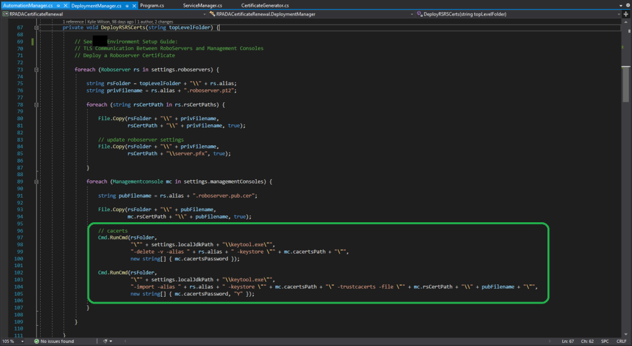Viewport: 632px width, 346px height.
Task: Pin the AutomationManager.cs tab
Action: (x=57, y=5)
